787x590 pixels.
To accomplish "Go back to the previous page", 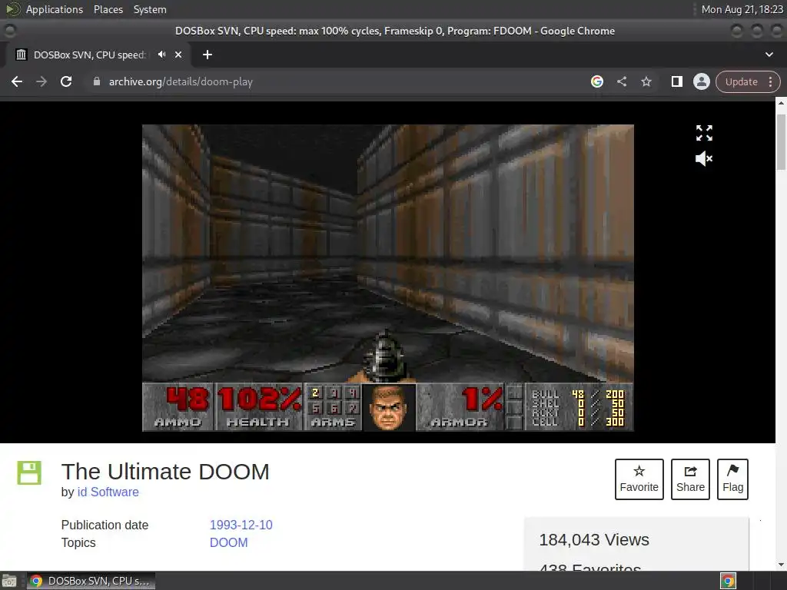I will coord(17,81).
